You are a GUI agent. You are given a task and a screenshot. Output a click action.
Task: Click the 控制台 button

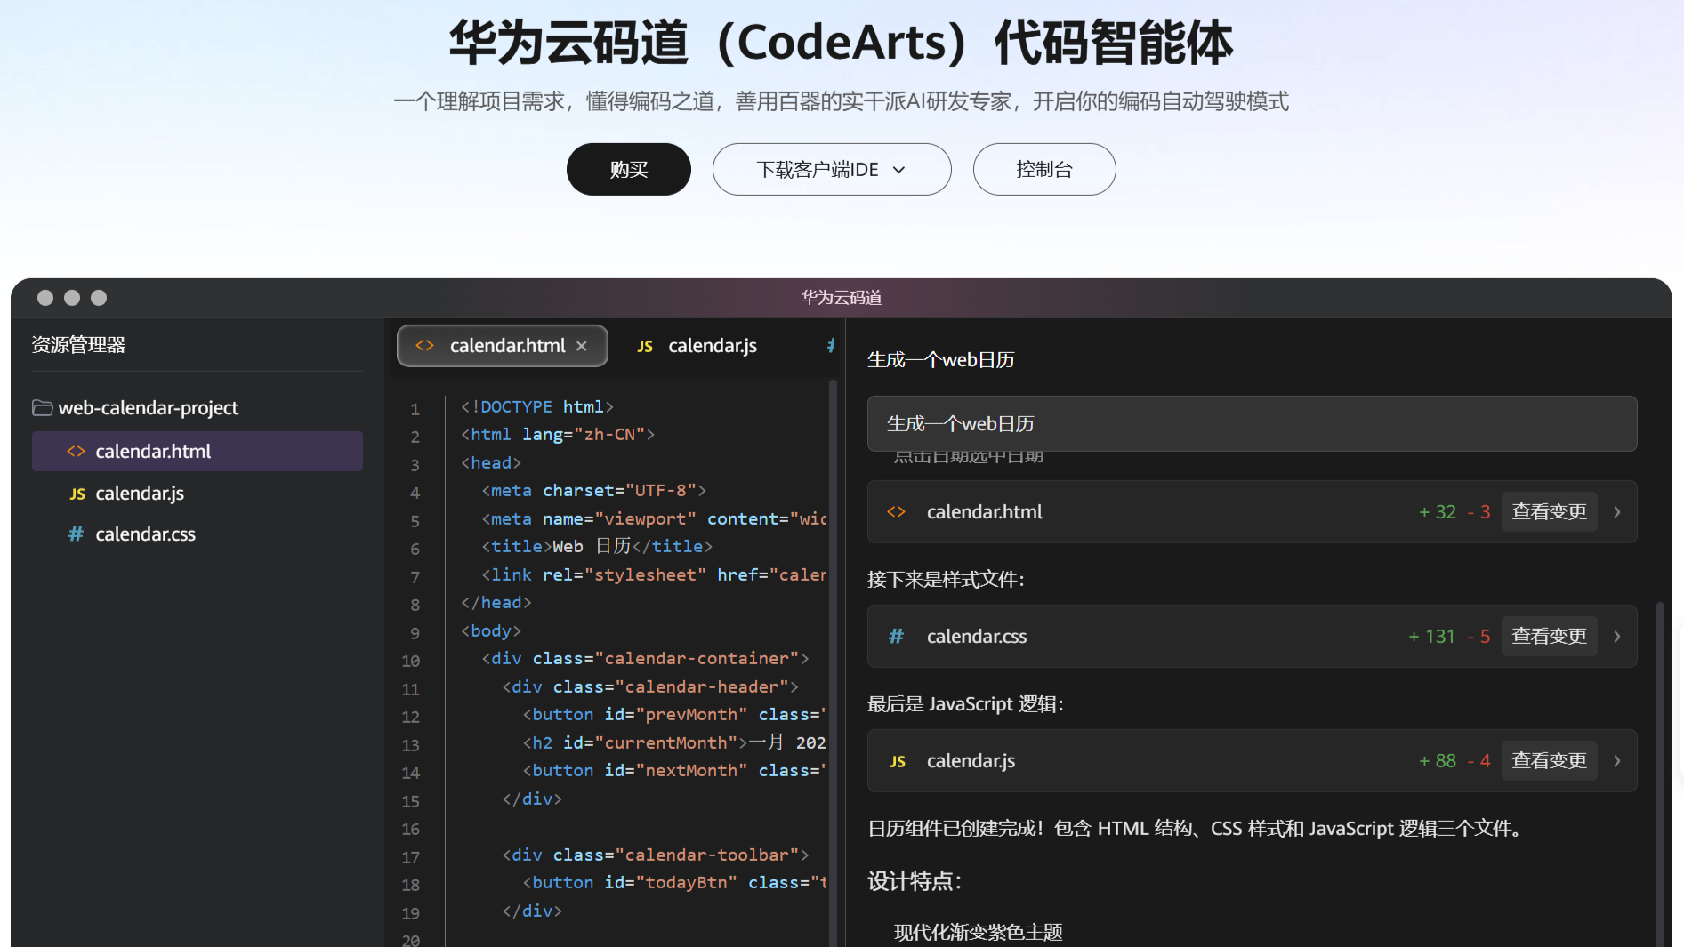[1044, 169]
